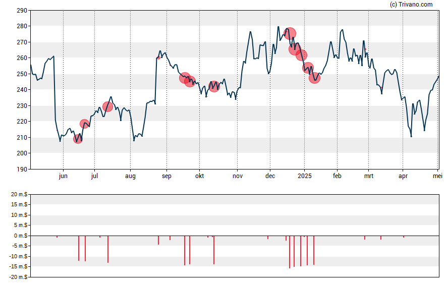Select the late-August red bar reaching -4 m.$
The height and width of the screenshot is (285, 448).
coord(158,240)
